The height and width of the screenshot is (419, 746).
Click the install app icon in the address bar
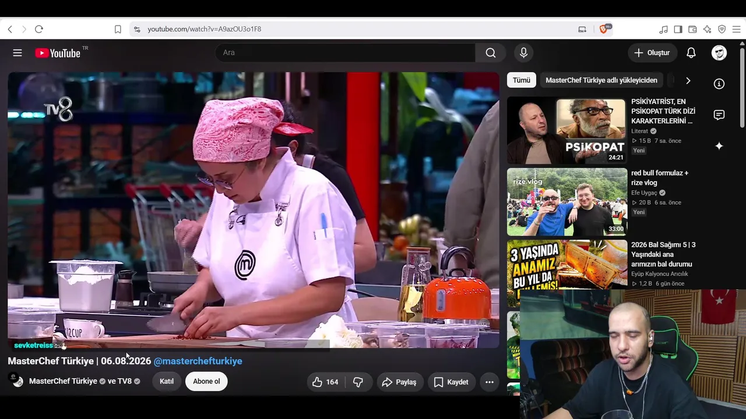click(x=582, y=29)
